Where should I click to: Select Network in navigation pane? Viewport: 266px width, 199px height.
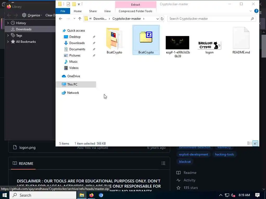coord(73,93)
